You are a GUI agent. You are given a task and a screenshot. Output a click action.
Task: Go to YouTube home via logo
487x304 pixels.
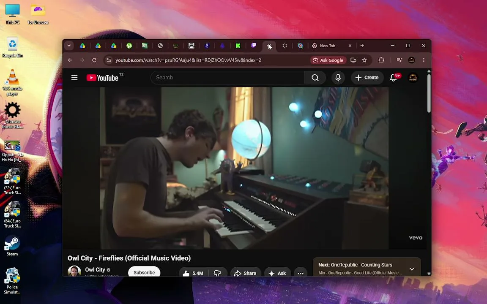point(102,78)
